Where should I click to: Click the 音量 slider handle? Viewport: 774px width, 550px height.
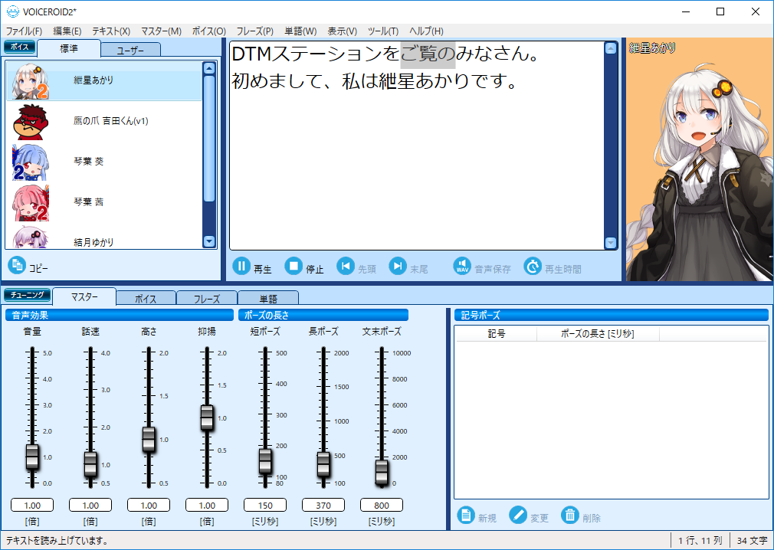pos(32,457)
